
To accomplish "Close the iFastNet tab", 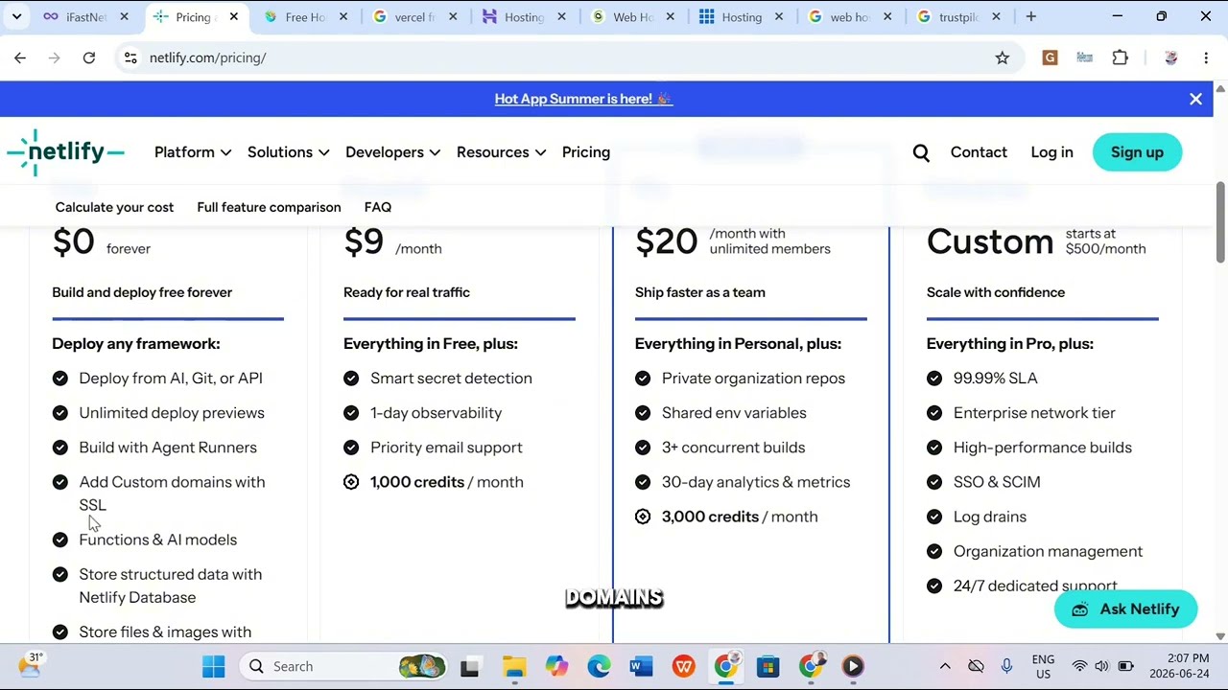I will [x=124, y=16].
